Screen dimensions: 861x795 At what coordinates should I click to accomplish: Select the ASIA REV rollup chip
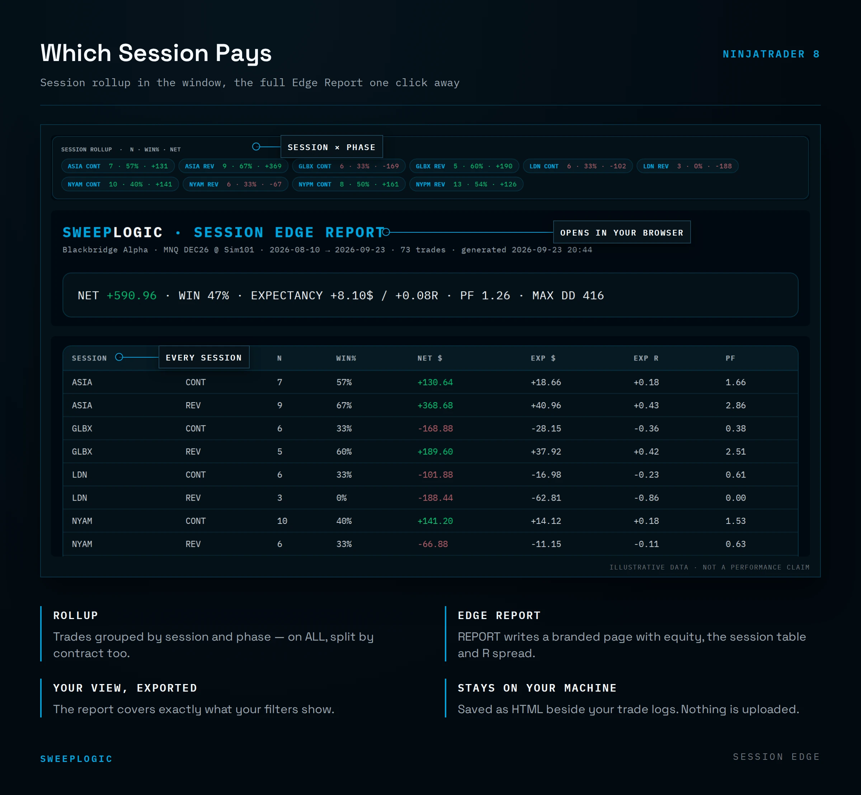pyautogui.click(x=233, y=166)
